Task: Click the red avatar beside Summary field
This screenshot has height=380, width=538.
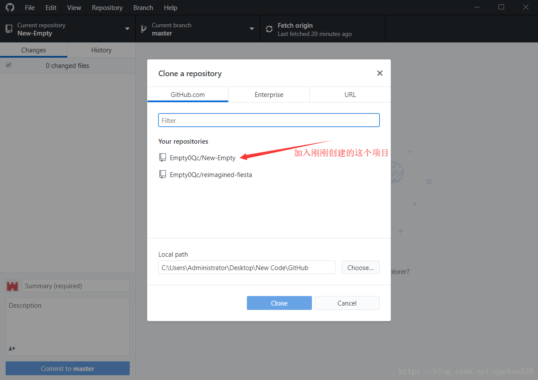Action: click(x=12, y=286)
